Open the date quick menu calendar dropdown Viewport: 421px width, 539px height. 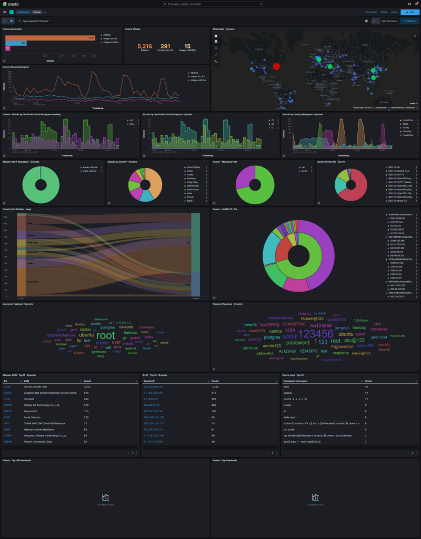click(375, 21)
